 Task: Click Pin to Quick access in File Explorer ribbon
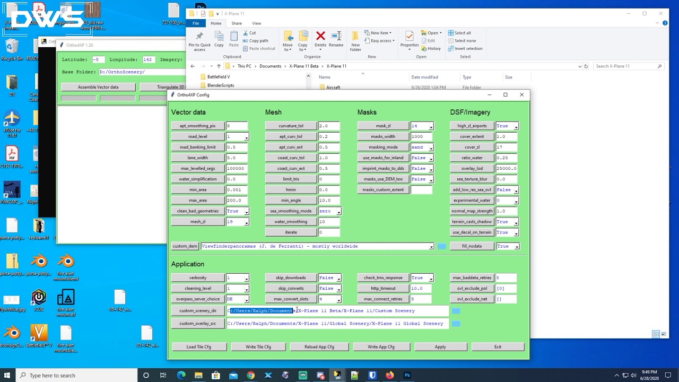click(199, 41)
